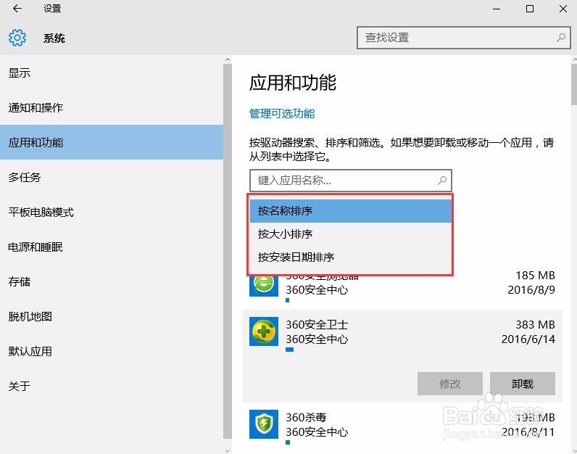Click the Settings gear icon
This screenshot has width=577, height=454.
tap(17, 38)
